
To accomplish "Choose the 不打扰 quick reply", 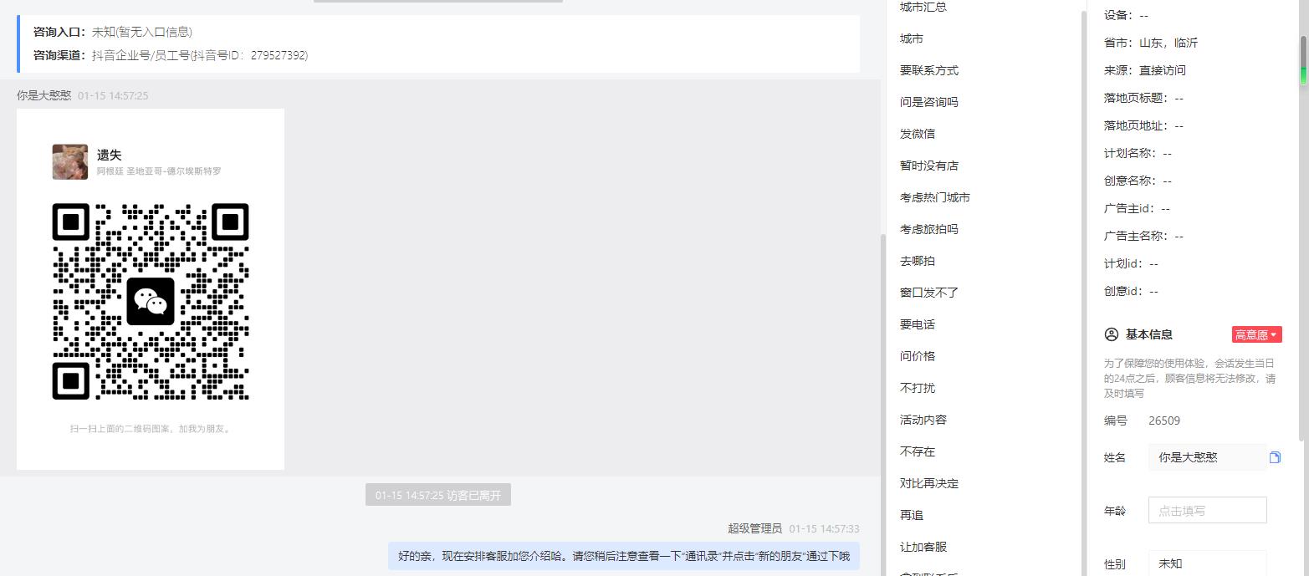I will 918,388.
